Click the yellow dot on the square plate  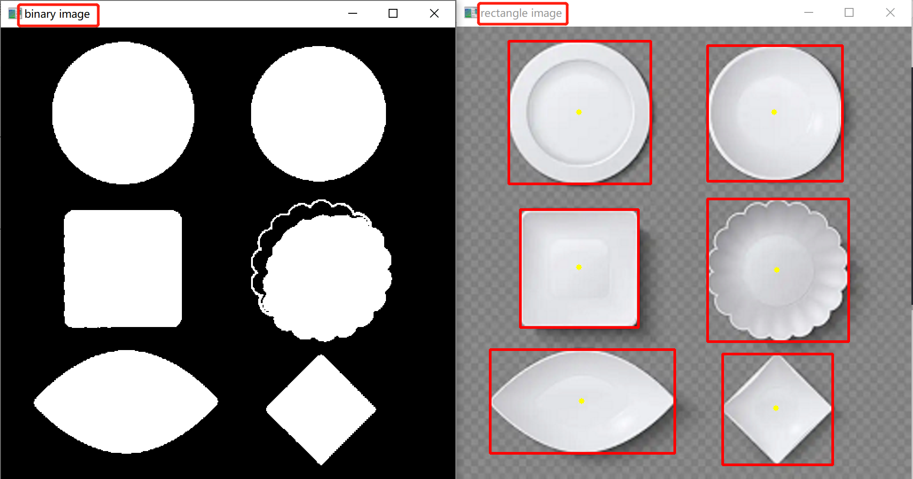pos(578,267)
